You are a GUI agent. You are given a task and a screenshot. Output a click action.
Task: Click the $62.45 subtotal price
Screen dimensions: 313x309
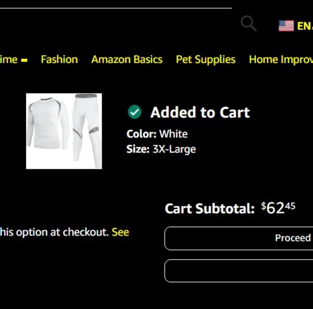(279, 208)
